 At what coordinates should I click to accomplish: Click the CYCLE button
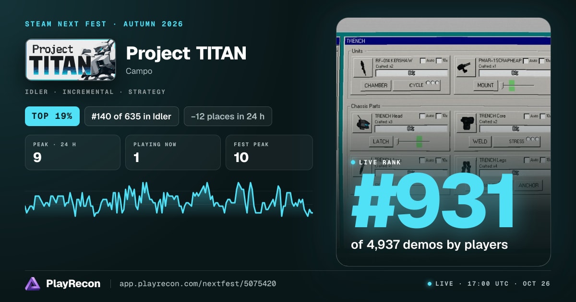[417, 85]
